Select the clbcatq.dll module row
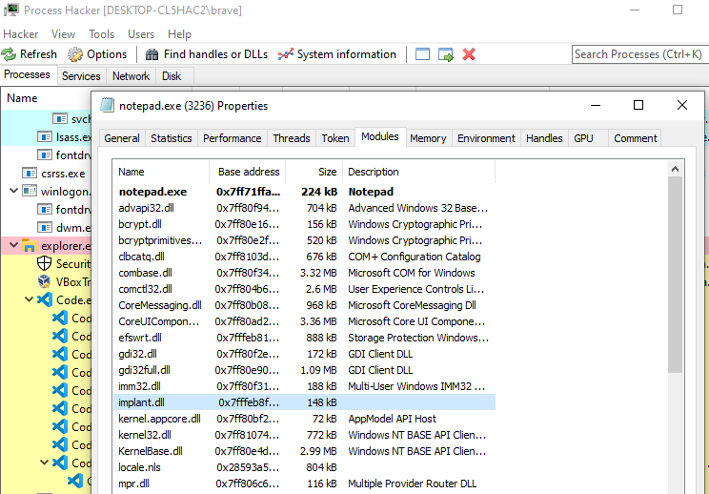Image resolution: width=709 pixels, height=494 pixels. (304, 257)
